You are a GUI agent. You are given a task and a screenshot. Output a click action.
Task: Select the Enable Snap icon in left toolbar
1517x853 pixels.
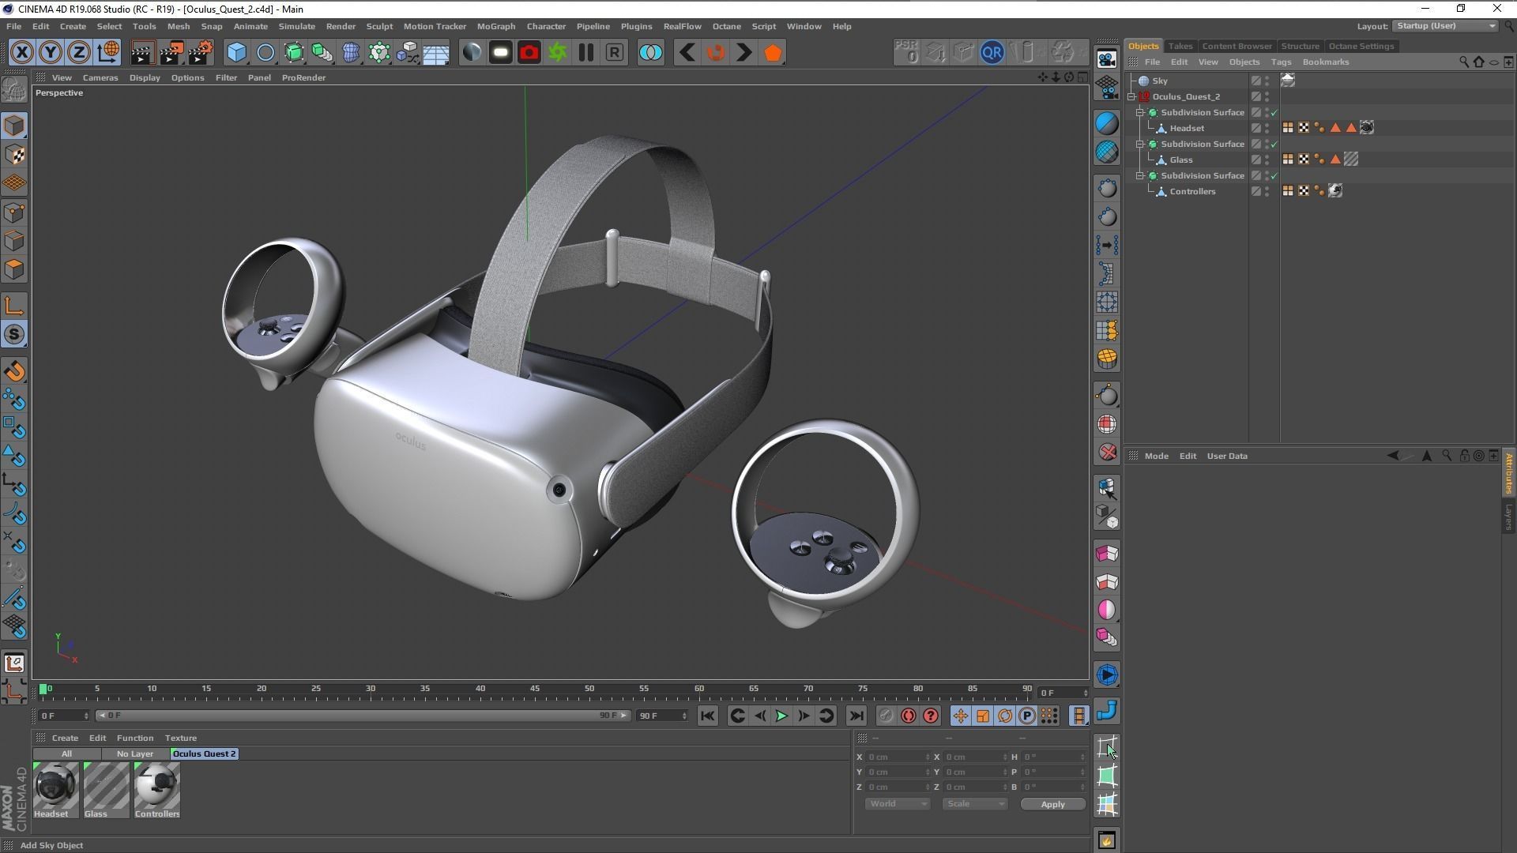pos(13,335)
